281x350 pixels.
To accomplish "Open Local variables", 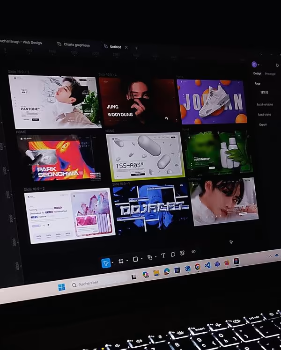I will click(265, 104).
